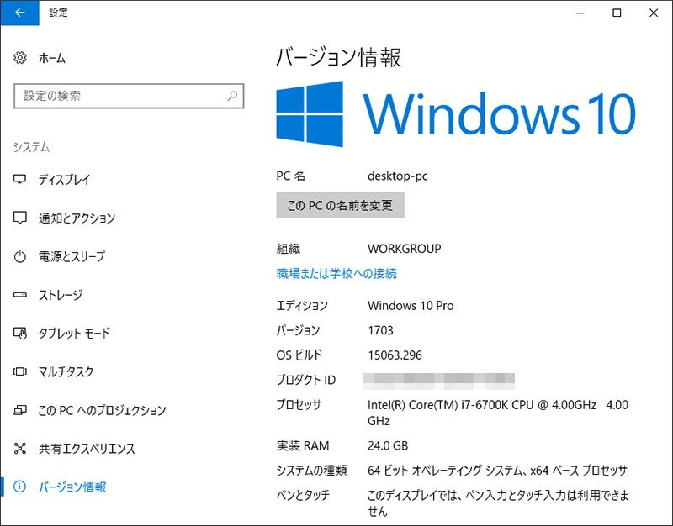Image resolution: width=673 pixels, height=526 pixels.
Task: Open 通知とアクション settings
Action: point(77,218)
